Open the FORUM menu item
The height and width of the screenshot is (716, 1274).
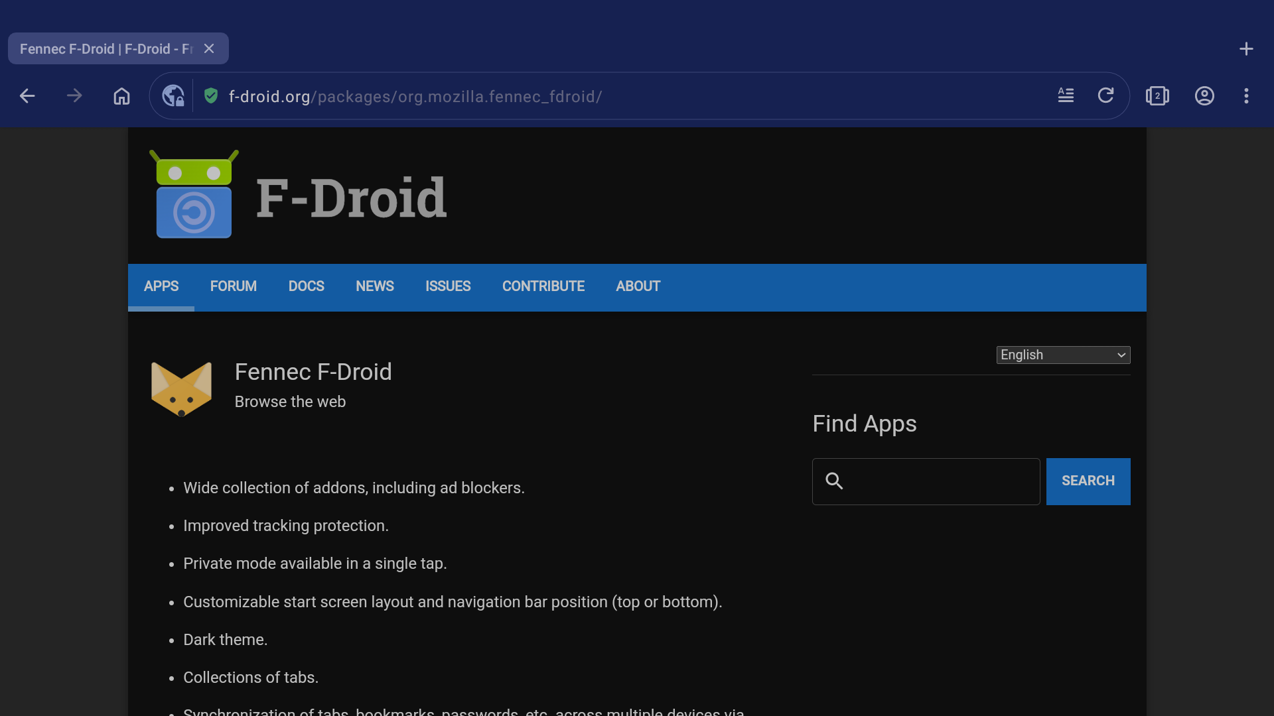pos(233,286)
